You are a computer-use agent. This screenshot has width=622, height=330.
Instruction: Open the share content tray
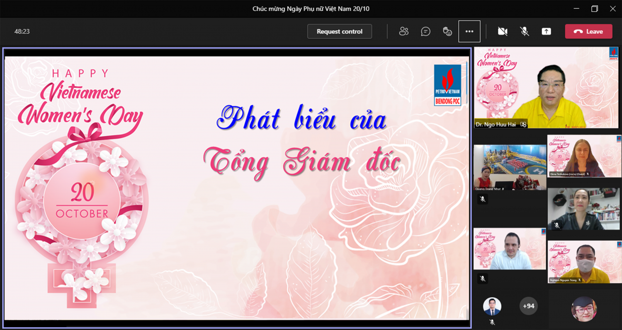(x=547, y=31)
